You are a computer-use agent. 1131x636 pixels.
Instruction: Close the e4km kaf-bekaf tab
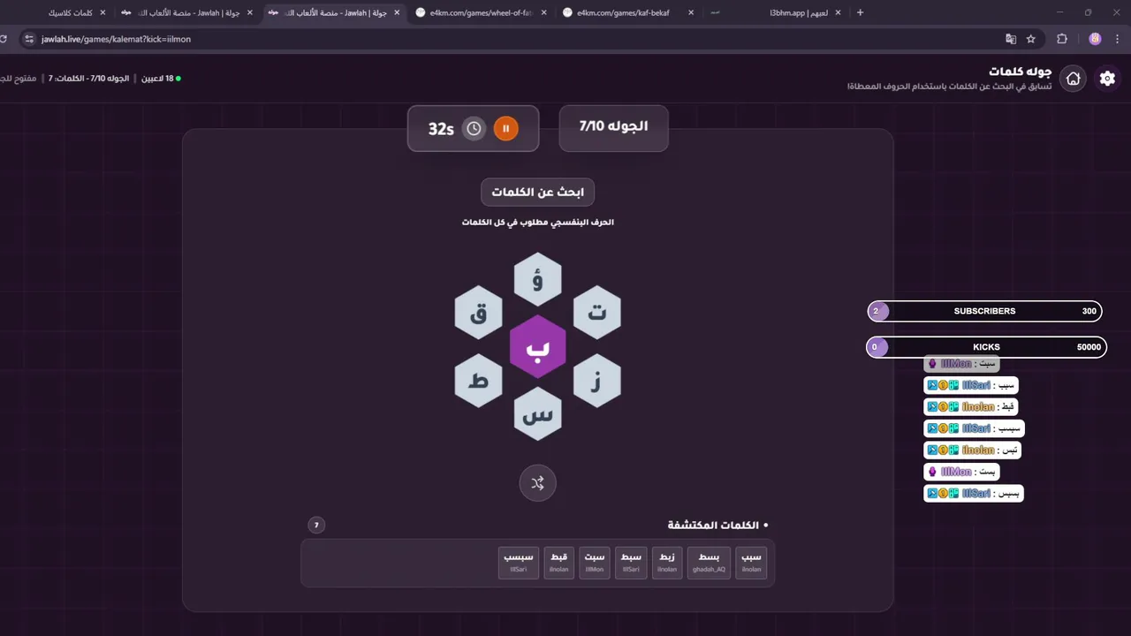point(690,13)
